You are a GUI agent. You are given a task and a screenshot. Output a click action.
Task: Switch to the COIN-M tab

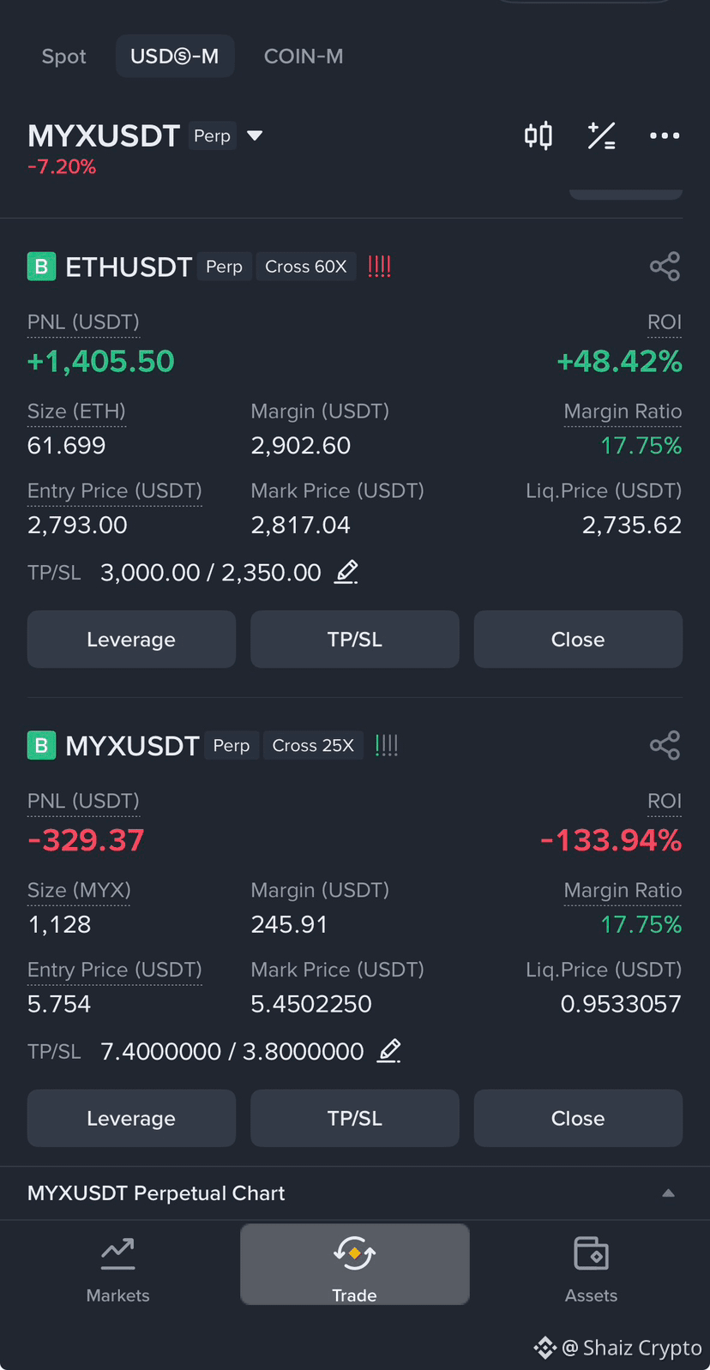click(304, 57)
